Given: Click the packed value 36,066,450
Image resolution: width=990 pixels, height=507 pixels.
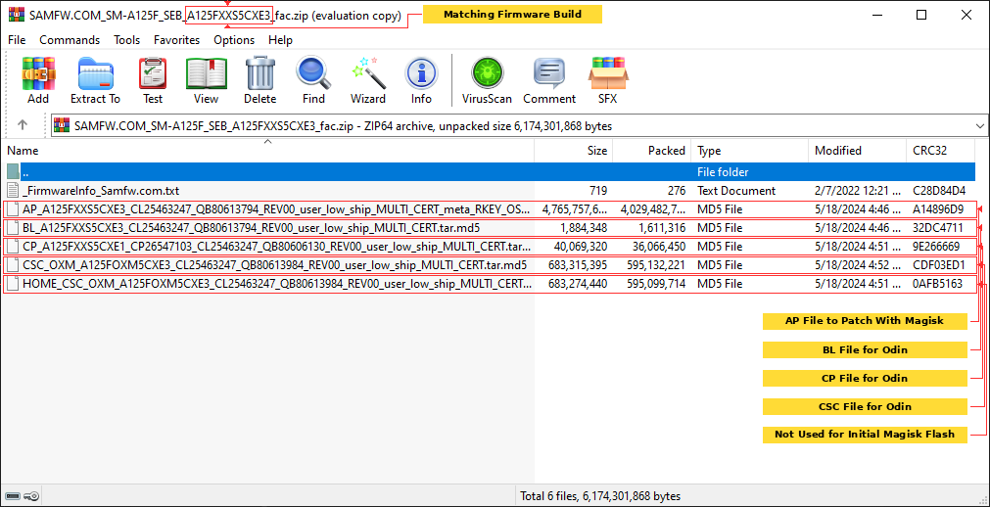Looking at the screenshot, I should click(657, 247).
